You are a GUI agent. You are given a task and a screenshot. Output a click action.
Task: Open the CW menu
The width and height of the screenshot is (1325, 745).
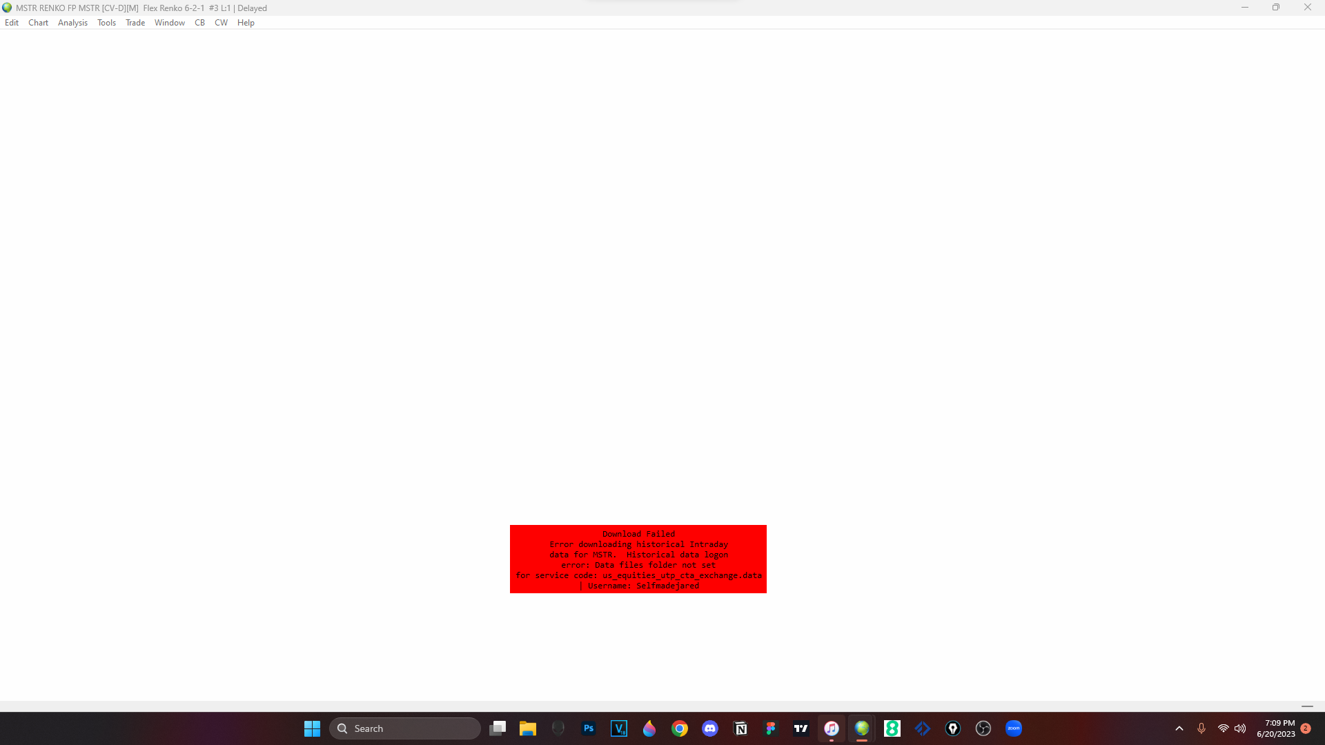pyautogui.click(x=221, y=23)
